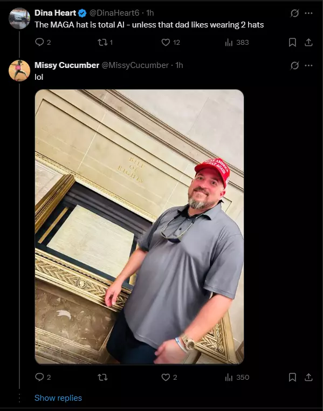
Task: Open Dina Heart's profile name link
Action: [x=56, y=13]
